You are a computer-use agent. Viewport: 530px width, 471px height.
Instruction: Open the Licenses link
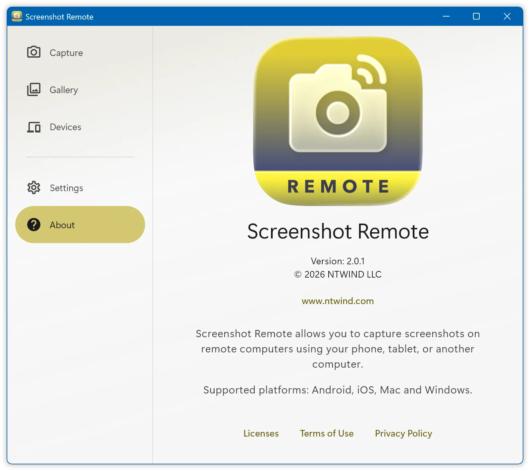coord(261,434)
